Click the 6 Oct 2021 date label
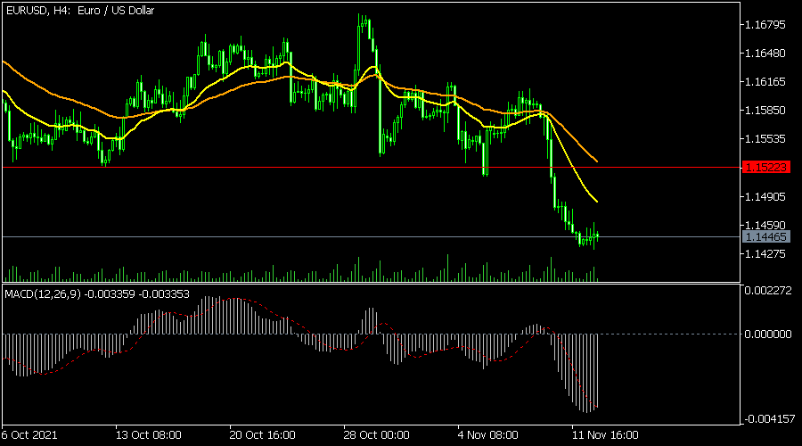 29,435
